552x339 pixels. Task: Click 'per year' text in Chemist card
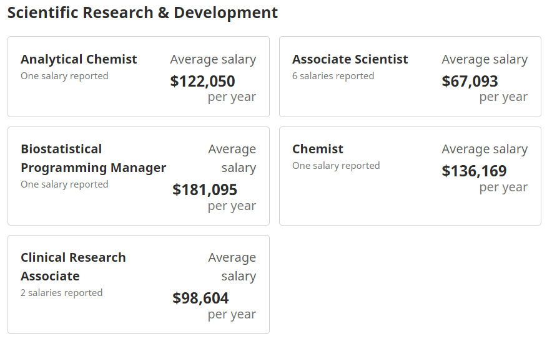(x=503, y=187)
